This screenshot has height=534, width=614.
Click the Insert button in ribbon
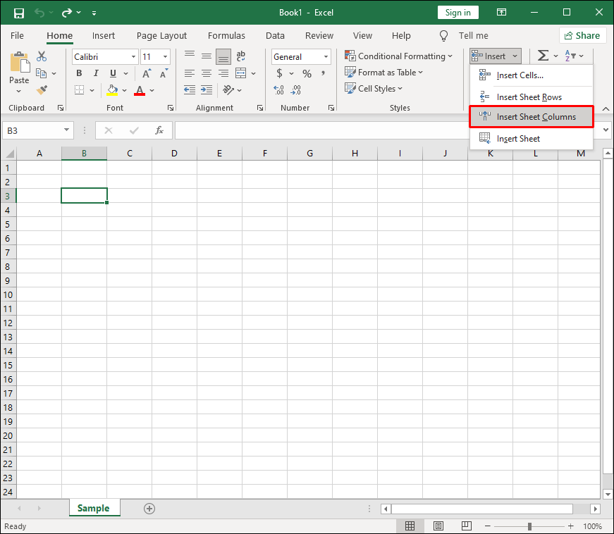(x=495, y=56)
